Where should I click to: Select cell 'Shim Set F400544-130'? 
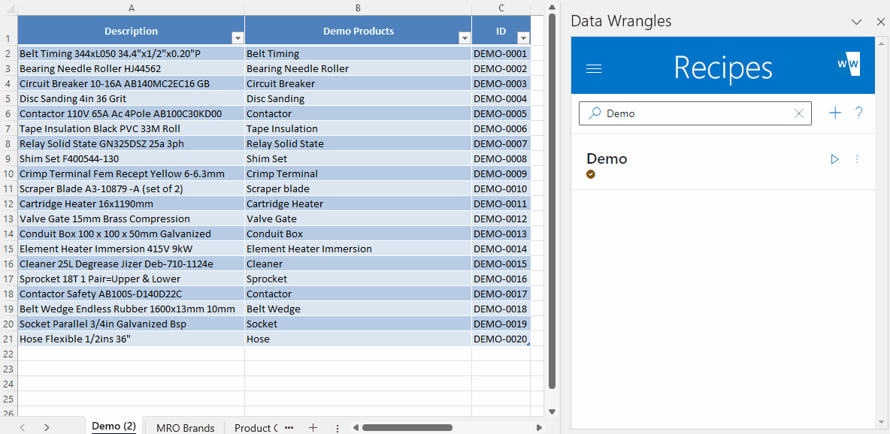131,159
